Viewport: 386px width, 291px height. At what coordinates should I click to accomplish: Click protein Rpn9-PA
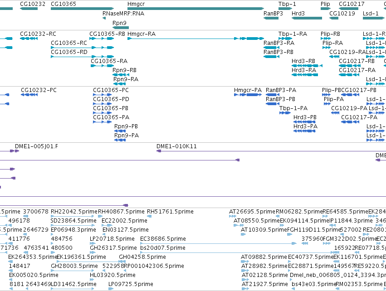pyautogui.click(x=127, y=136)
